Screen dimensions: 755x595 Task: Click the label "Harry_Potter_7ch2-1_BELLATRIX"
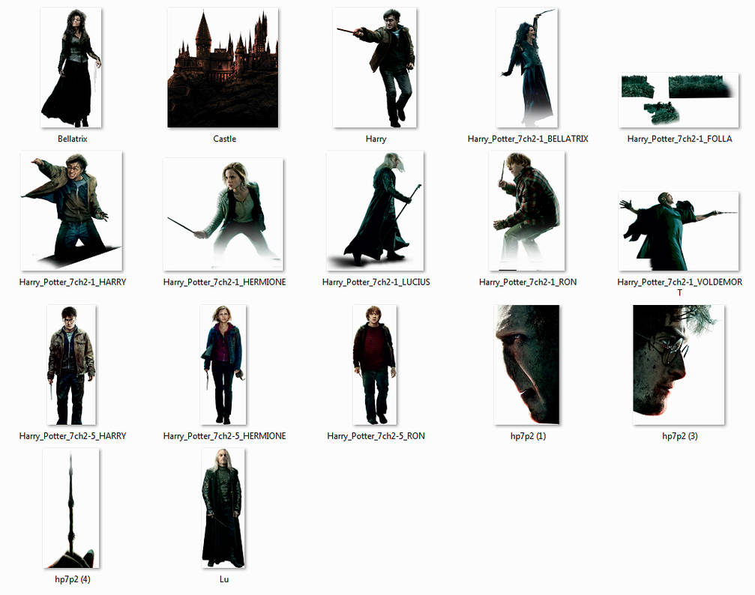click(x=528, y=139)
